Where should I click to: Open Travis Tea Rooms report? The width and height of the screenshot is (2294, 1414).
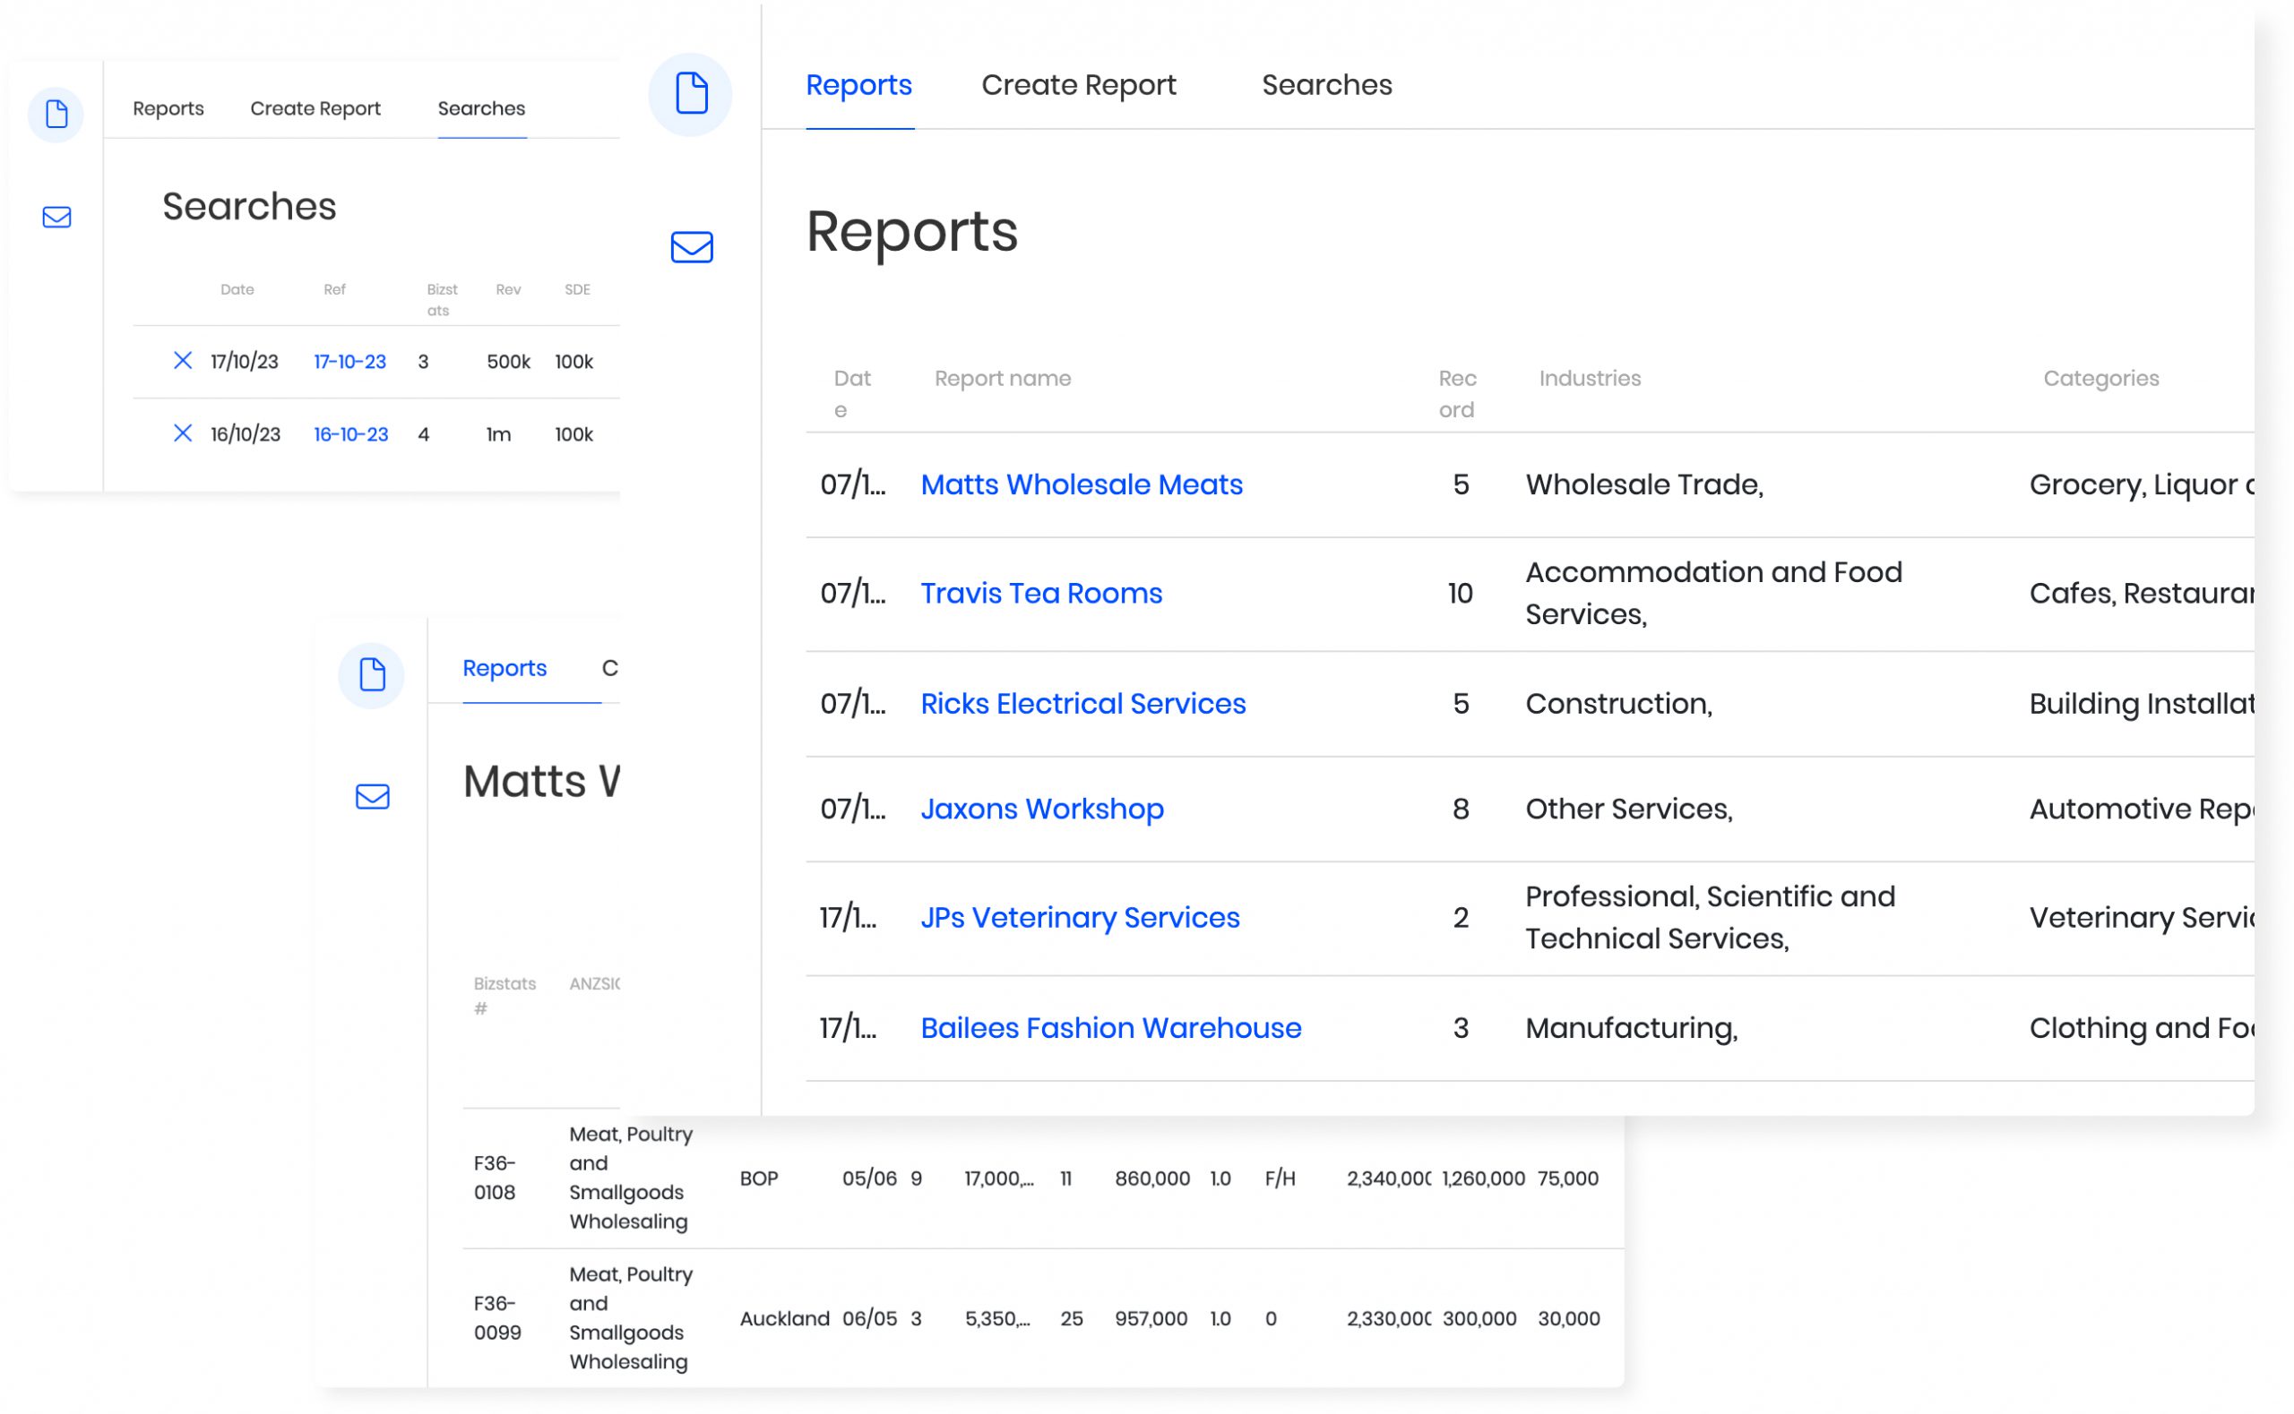tap(1040, 593)
